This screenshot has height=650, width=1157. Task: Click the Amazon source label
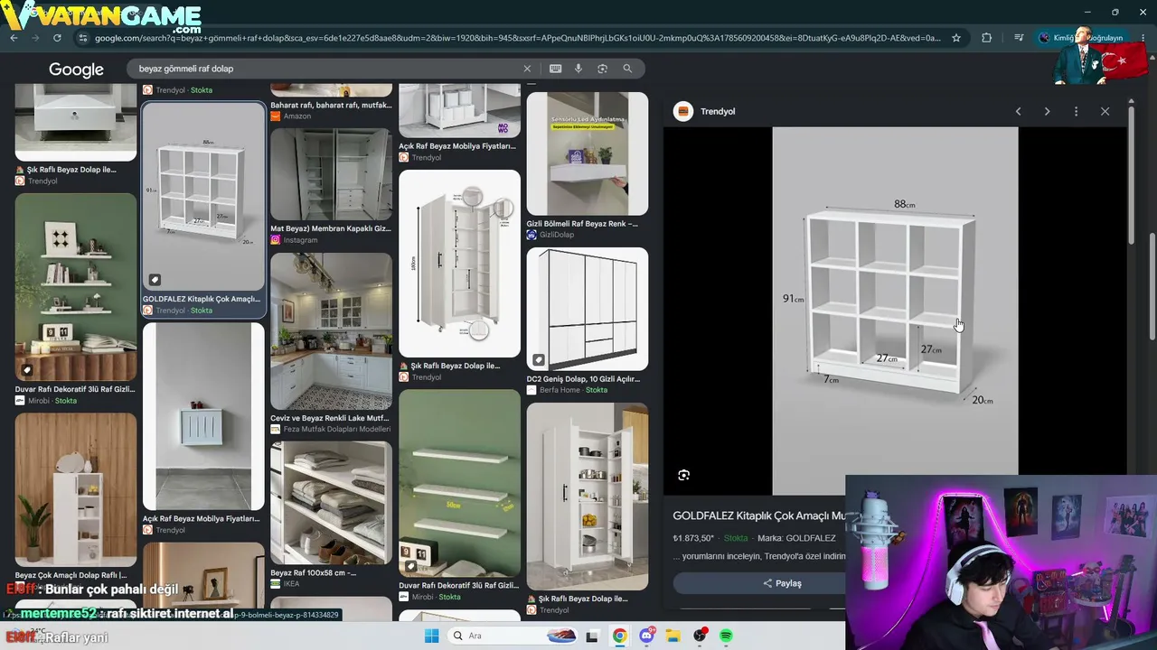point(296,116)
